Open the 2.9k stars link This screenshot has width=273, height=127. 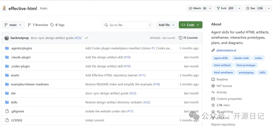tap(223, 105)
